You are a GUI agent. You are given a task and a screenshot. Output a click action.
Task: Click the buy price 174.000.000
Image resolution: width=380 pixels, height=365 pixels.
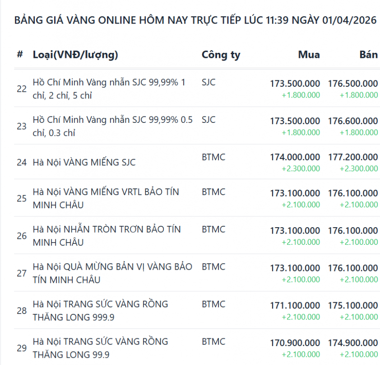coord(295,157)
